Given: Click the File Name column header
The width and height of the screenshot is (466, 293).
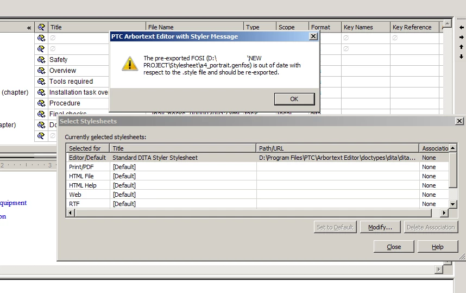Looking at the screenshot, I should pyautogui.click(x=194, y=27).
